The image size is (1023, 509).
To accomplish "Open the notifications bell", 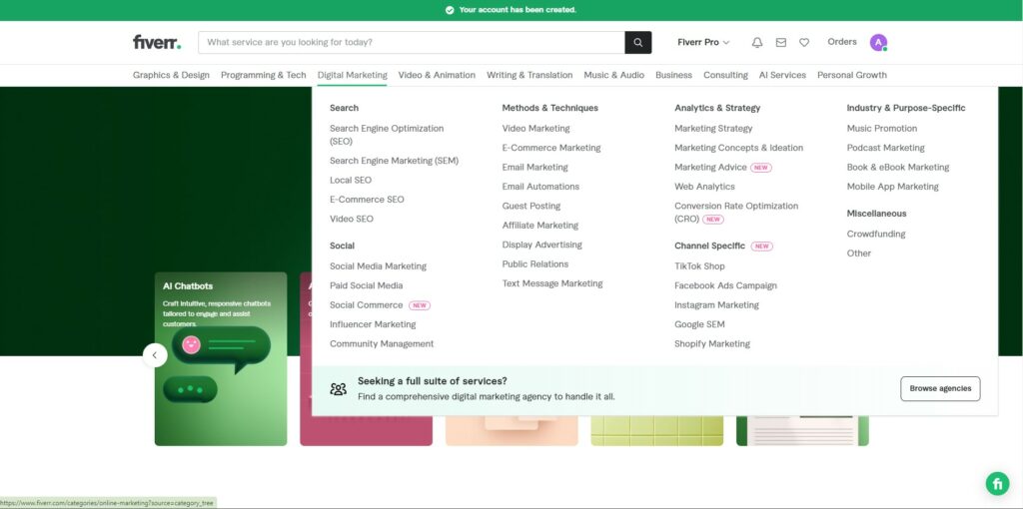I will (x=757, y=42).
